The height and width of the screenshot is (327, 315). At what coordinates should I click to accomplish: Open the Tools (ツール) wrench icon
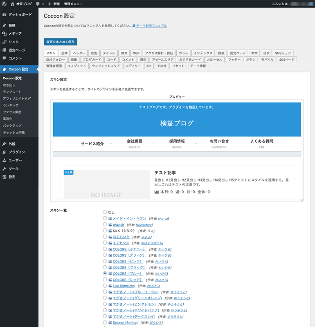(4, 169)
